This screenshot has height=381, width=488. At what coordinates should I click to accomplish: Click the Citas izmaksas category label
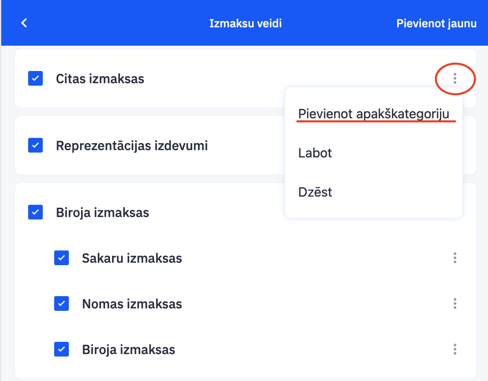[x=100, y=78]
